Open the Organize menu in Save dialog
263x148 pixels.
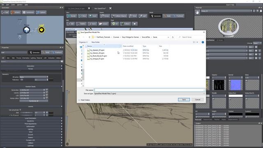[x=83, y=42]
